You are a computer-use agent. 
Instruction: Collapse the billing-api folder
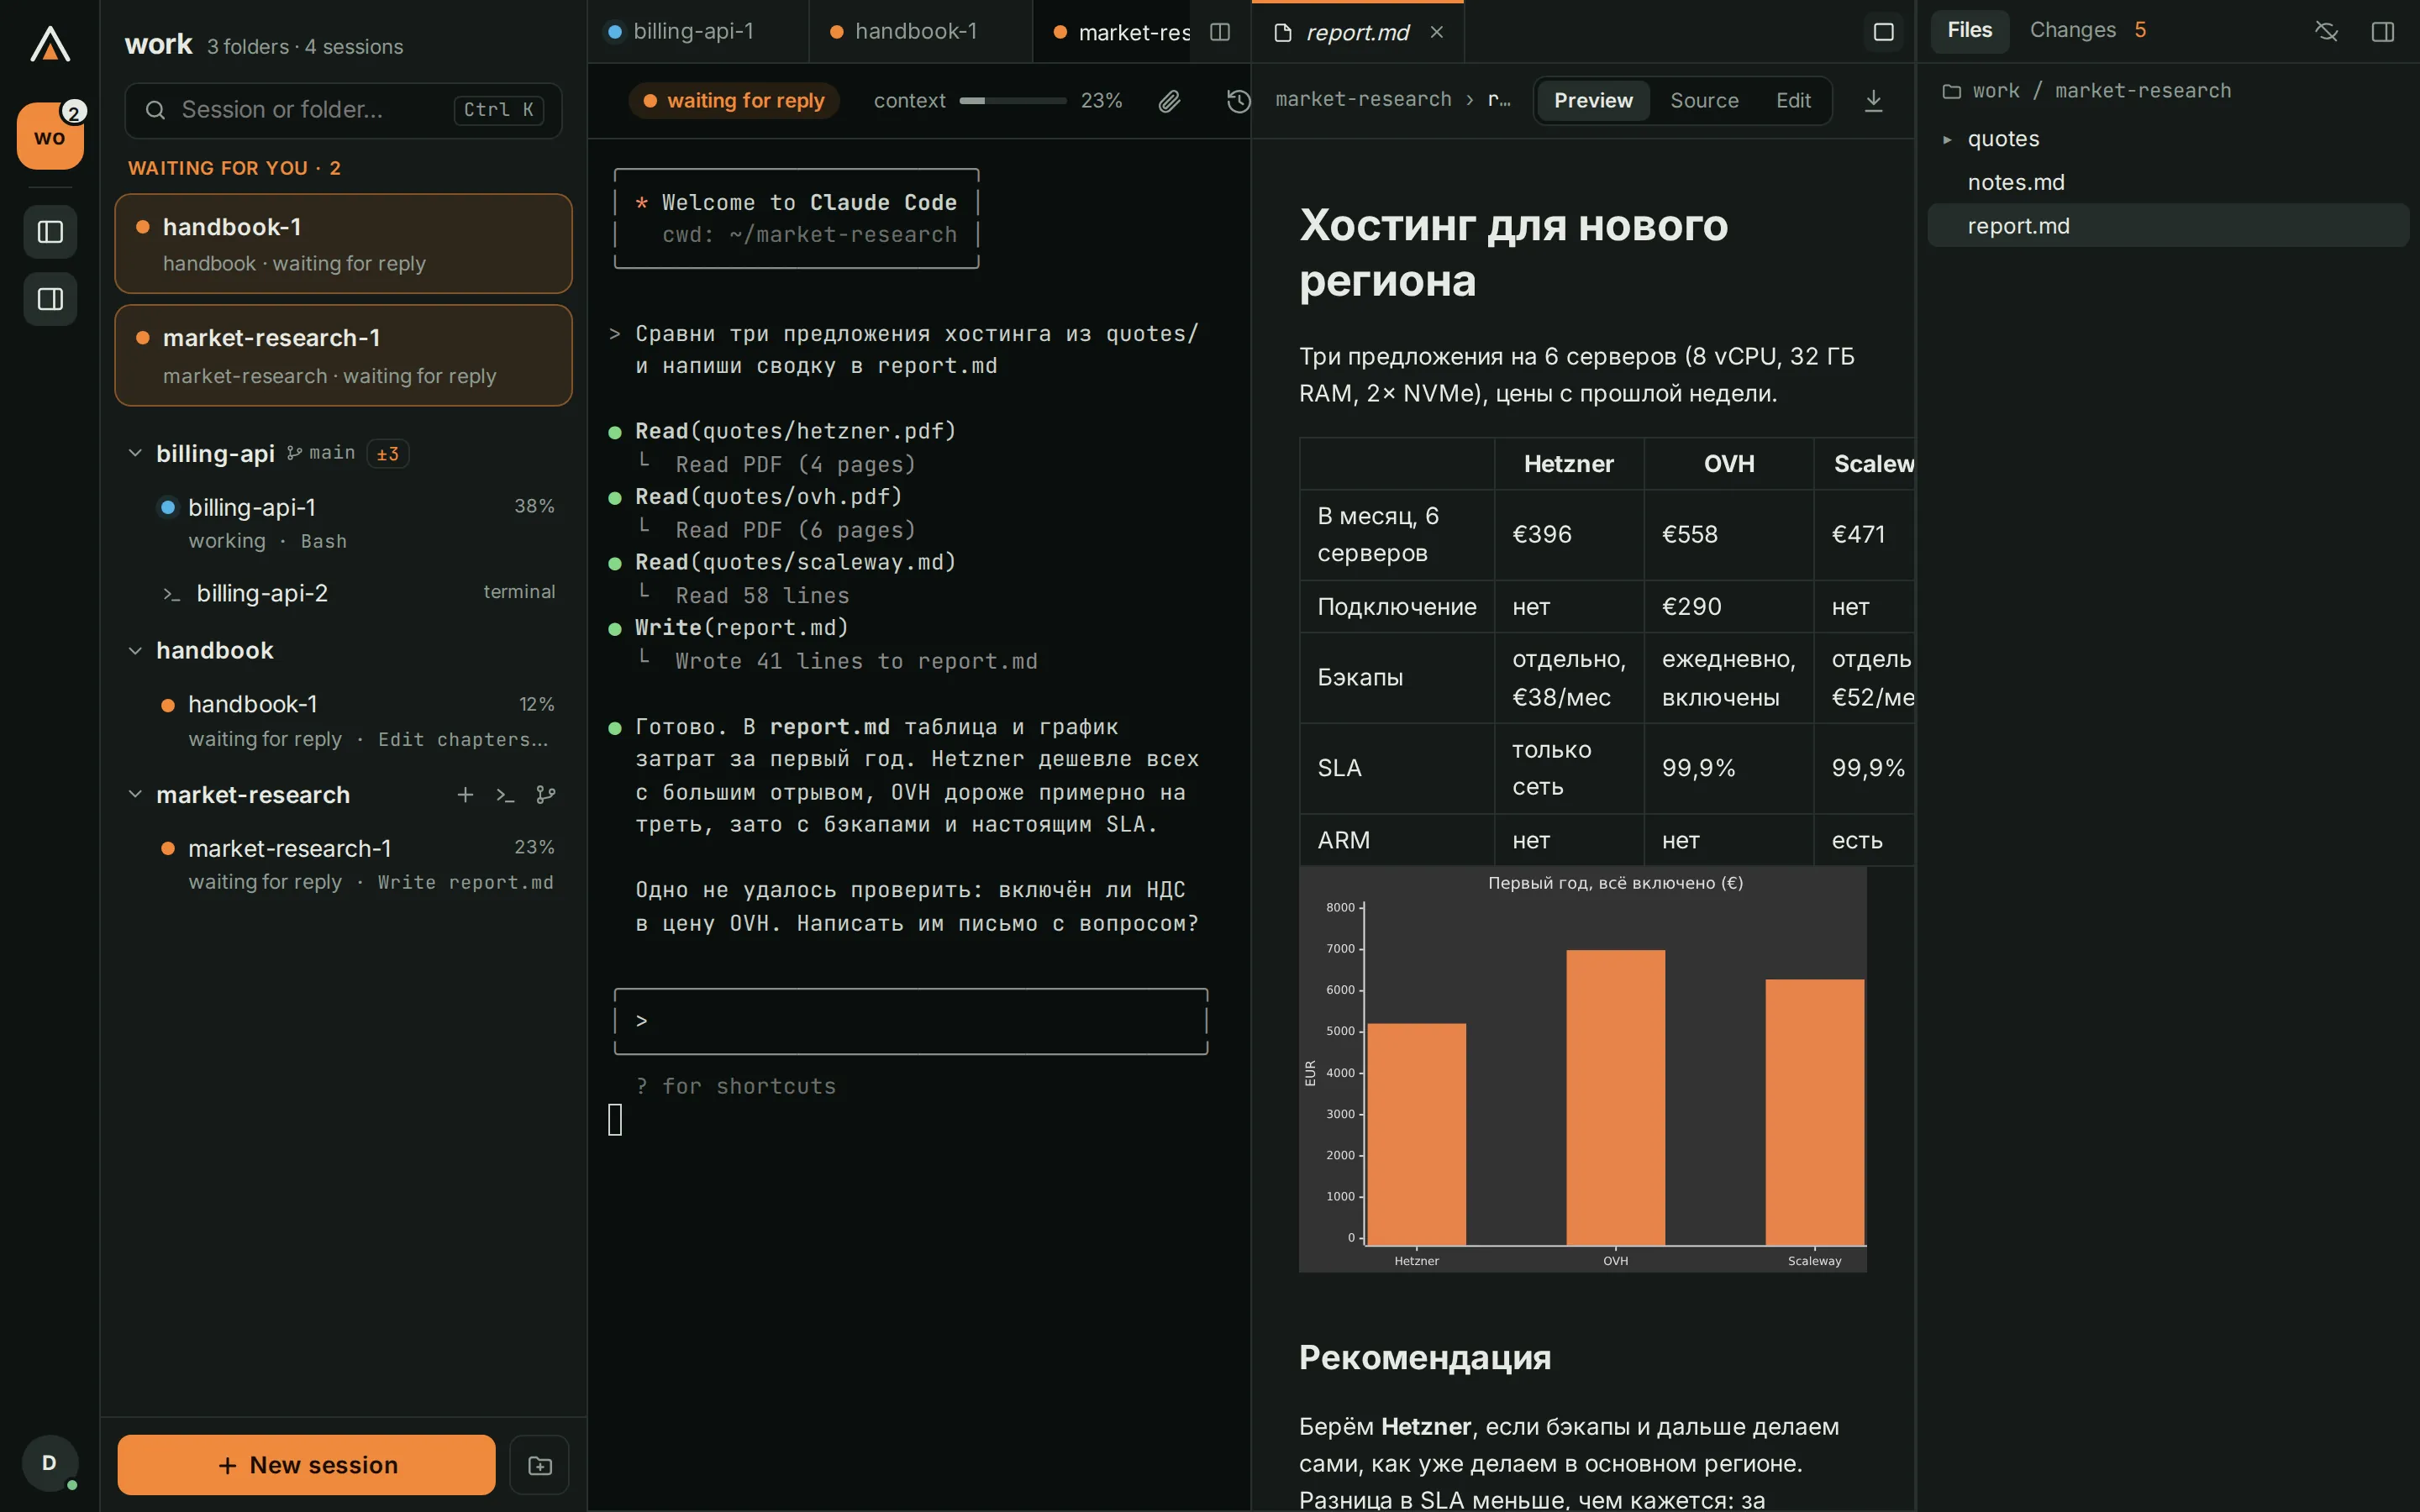[135, 453]
